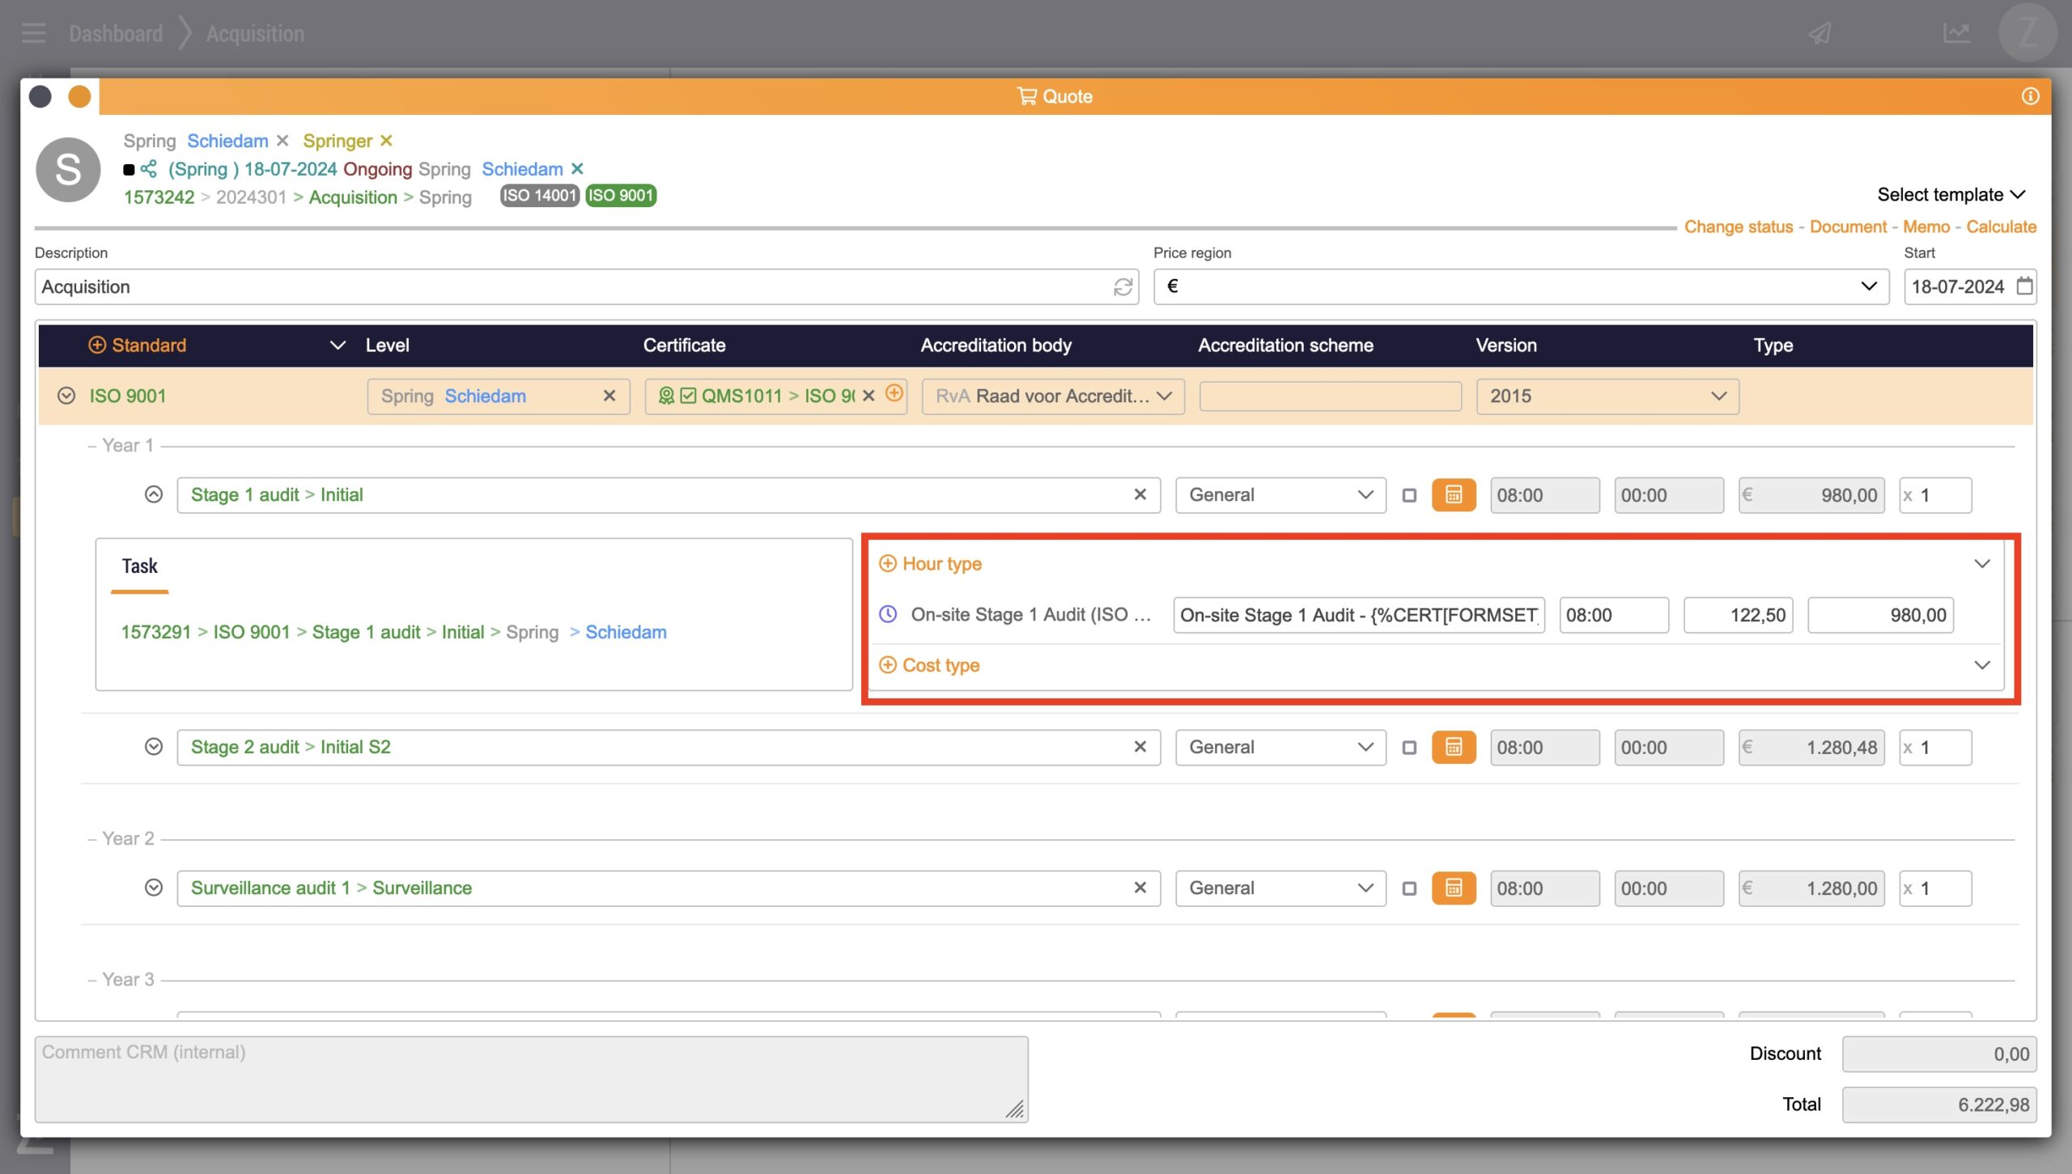The width and height of the screenshot is (2072, 1174).
Task: Click the share icon before (Spring) 18-07-2024
Action: [x=149, y=169]
